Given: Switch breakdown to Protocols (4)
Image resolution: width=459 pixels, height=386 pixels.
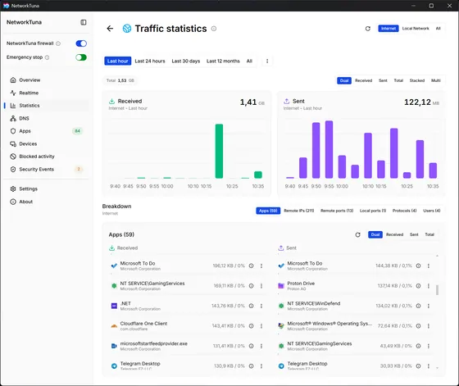Looking at the screenshot, I should (x=405, y=211).
